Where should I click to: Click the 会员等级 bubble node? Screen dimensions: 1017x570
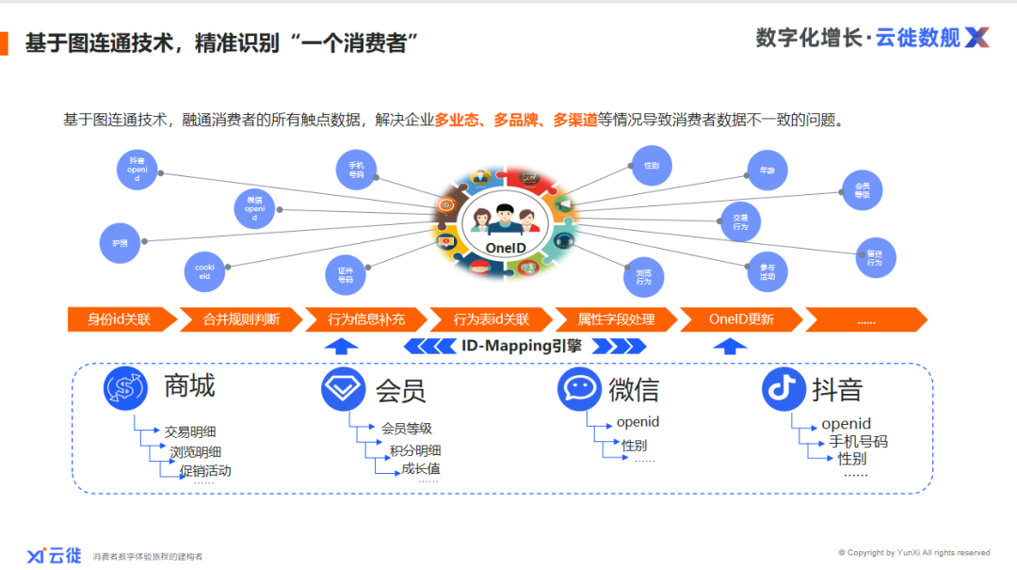[x=862, y=190]
